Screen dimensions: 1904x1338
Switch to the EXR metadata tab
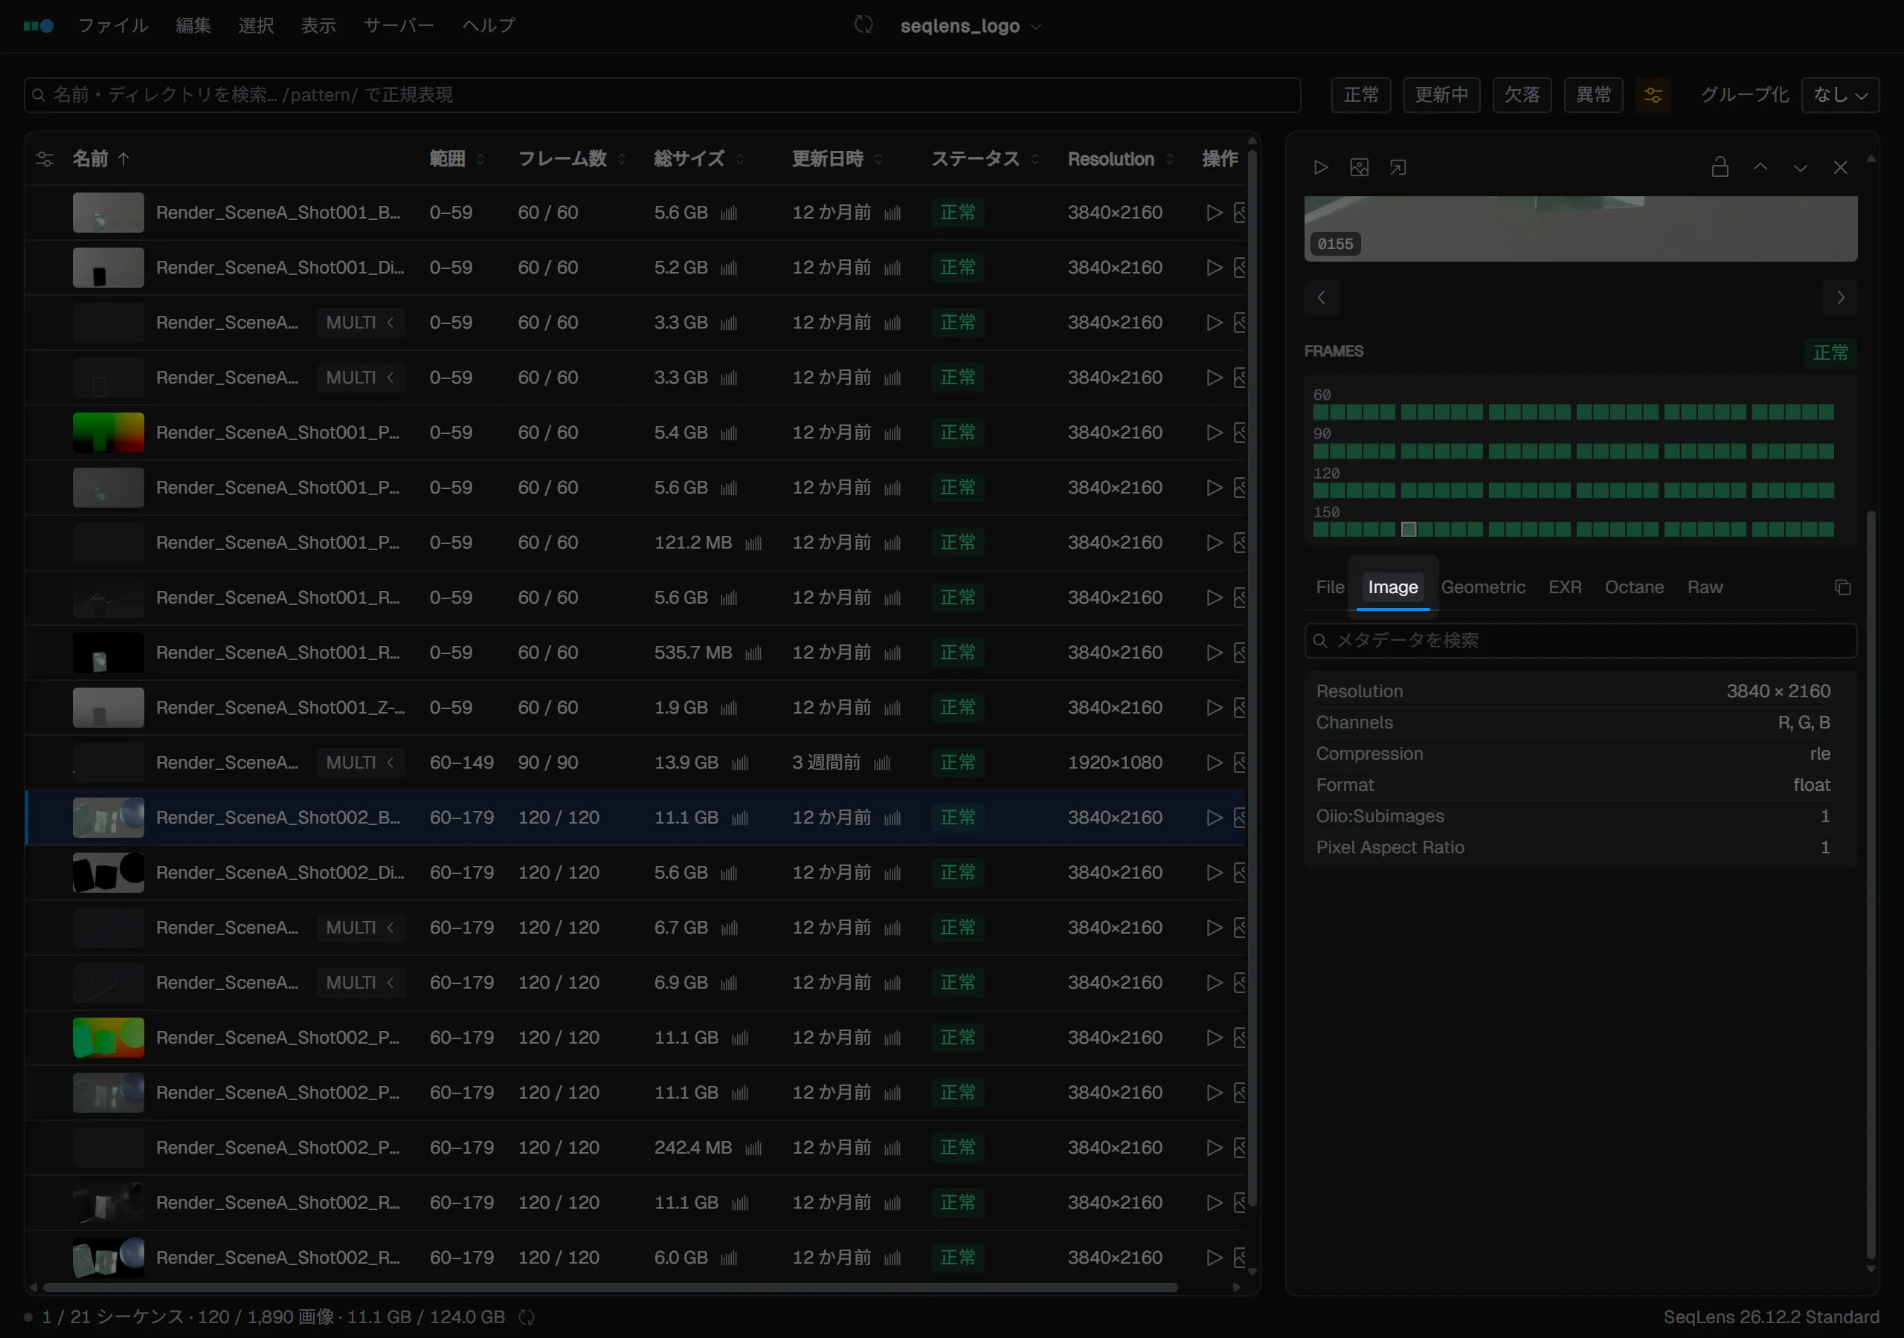(x=1565, y=587)
